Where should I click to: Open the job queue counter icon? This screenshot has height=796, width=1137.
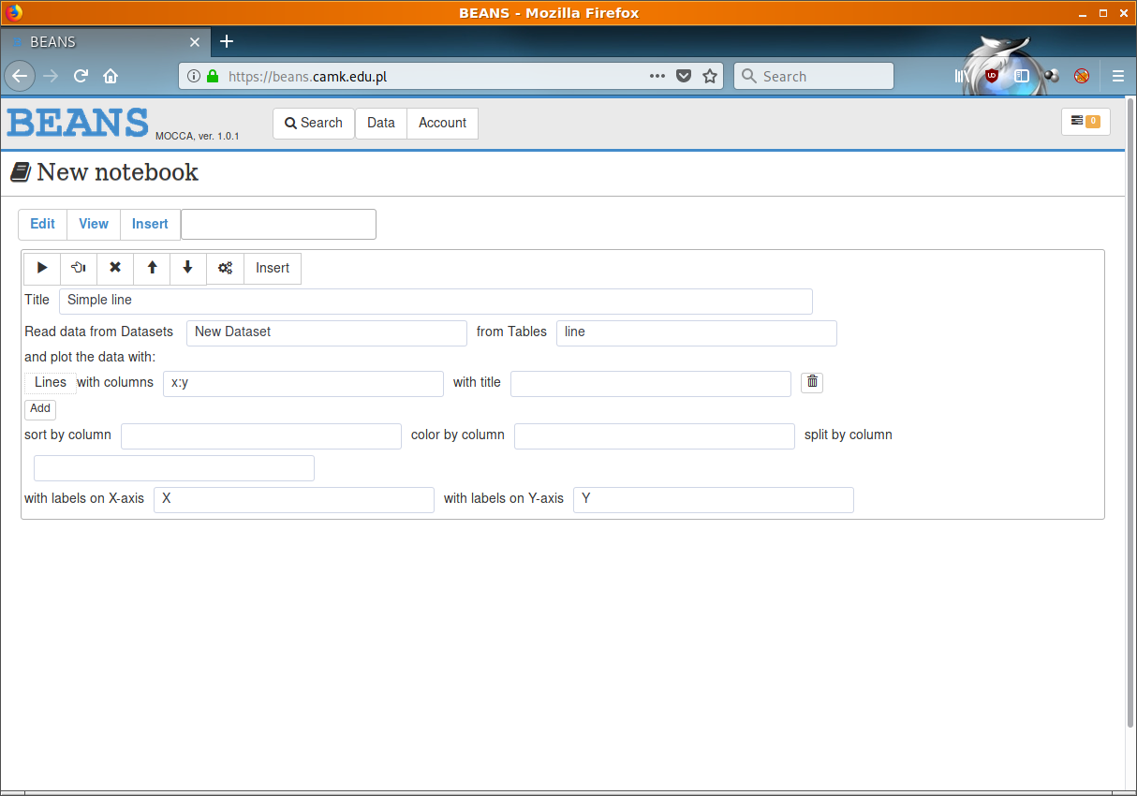pos(1085,122)
